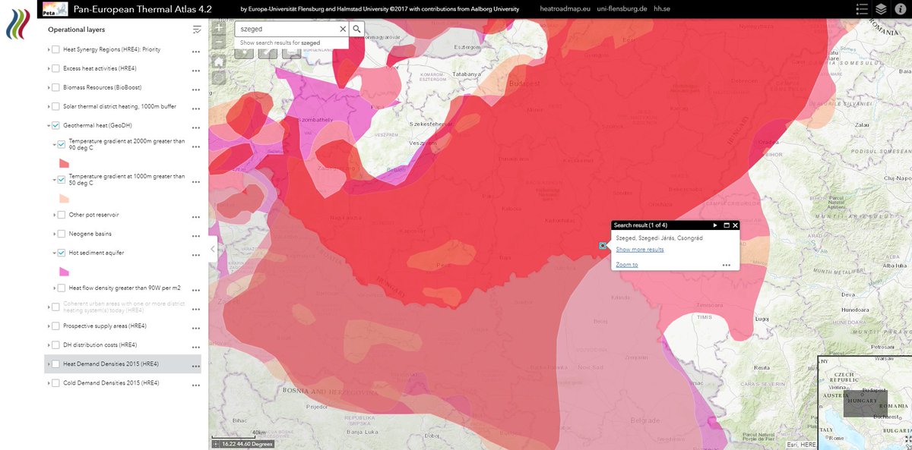Collapse Hot sediment aquifer legend
The width and height of the screenshot is (912, 450).
coord(55,253)
